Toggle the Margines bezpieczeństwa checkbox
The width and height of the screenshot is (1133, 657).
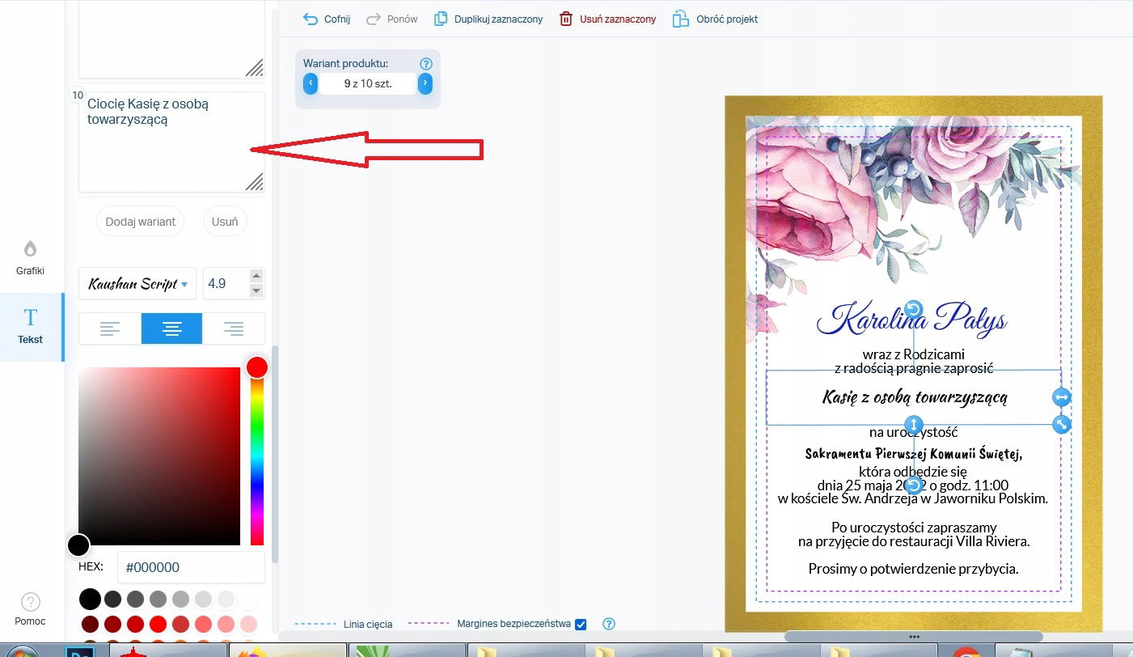(580, 624)
